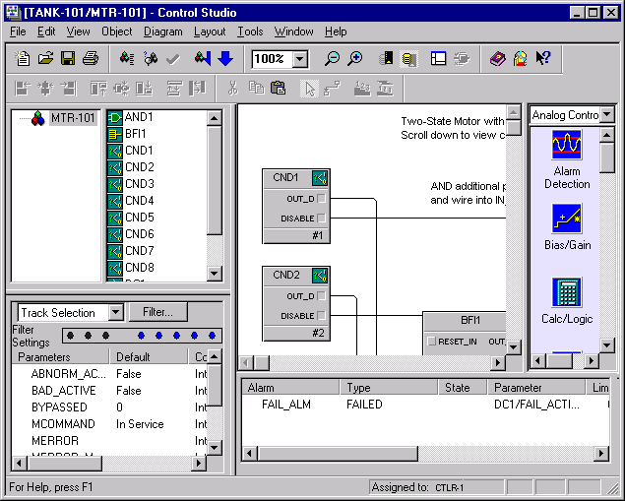625x501 pixels.
Task: Open the Track Selection dropdown
Action: click(x=116, y=312)
